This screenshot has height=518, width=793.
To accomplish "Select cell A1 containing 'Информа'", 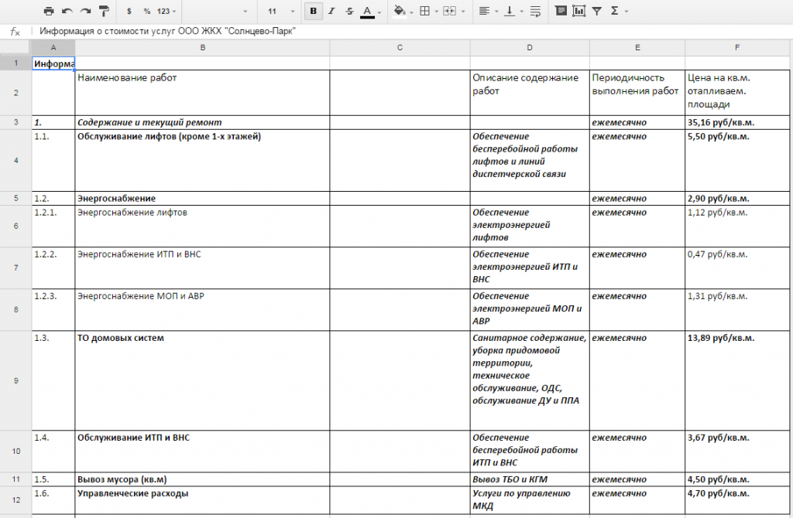I will [x=53, y=63].
